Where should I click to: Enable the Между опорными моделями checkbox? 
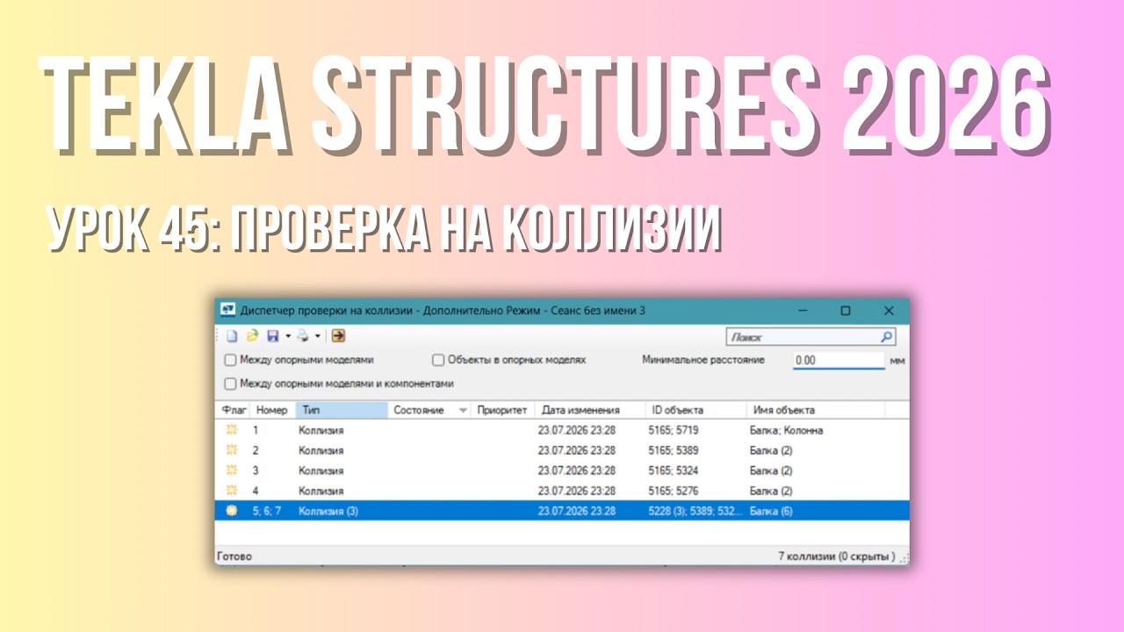pos(230,360)
